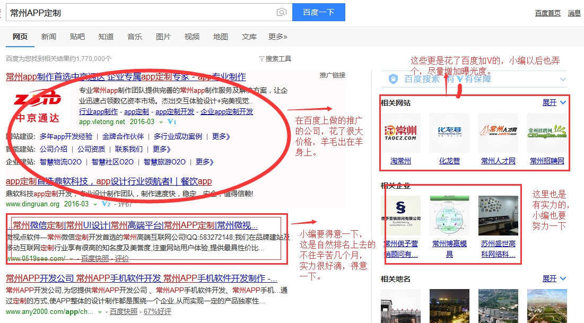584x323 pixels.
Task: Switch to the 视频 tab
Action: pos(192,37)
